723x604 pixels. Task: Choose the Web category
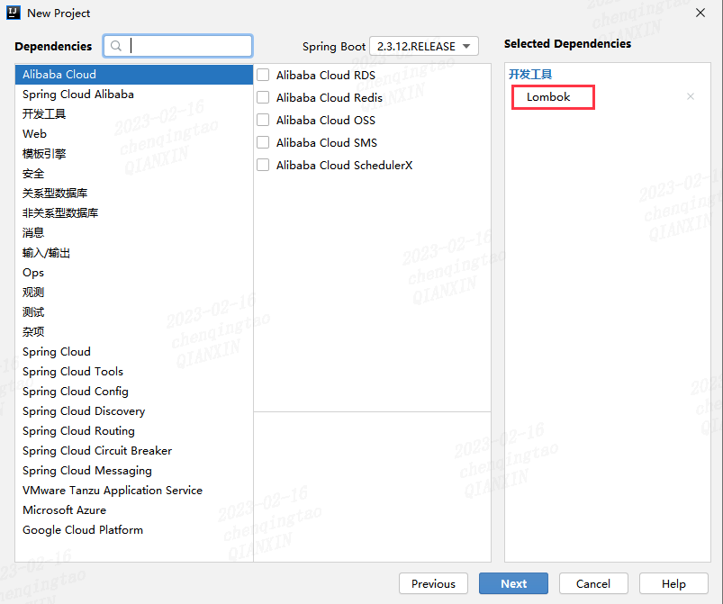tap(134, 134)
